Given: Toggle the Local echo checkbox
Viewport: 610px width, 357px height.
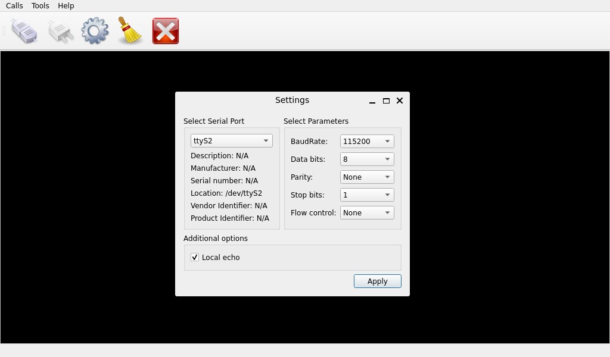Looking at the screenshot, I should pos(195,257).
